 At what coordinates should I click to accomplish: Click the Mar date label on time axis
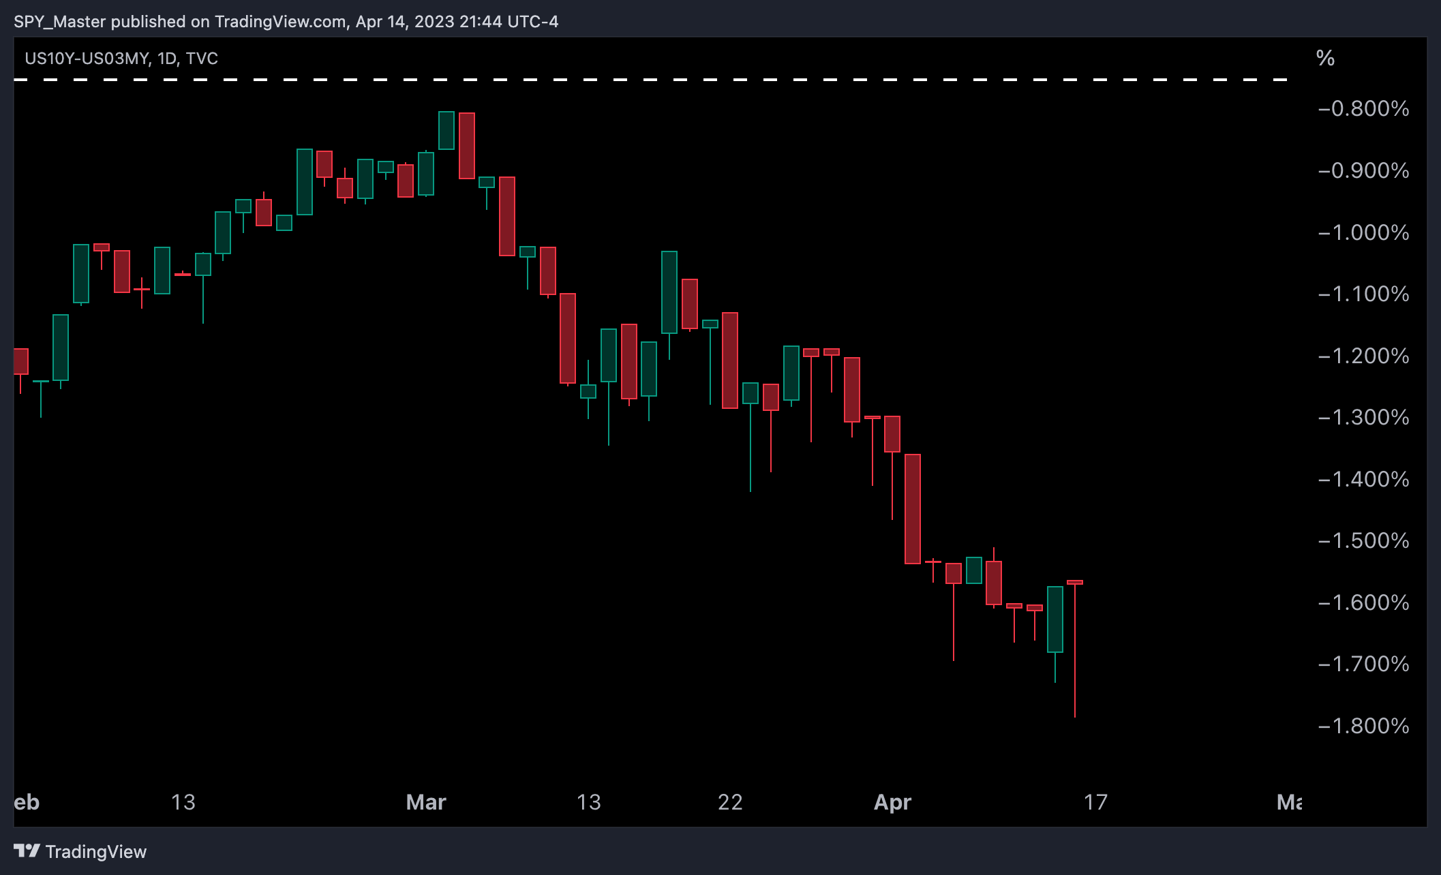(426, 802)
